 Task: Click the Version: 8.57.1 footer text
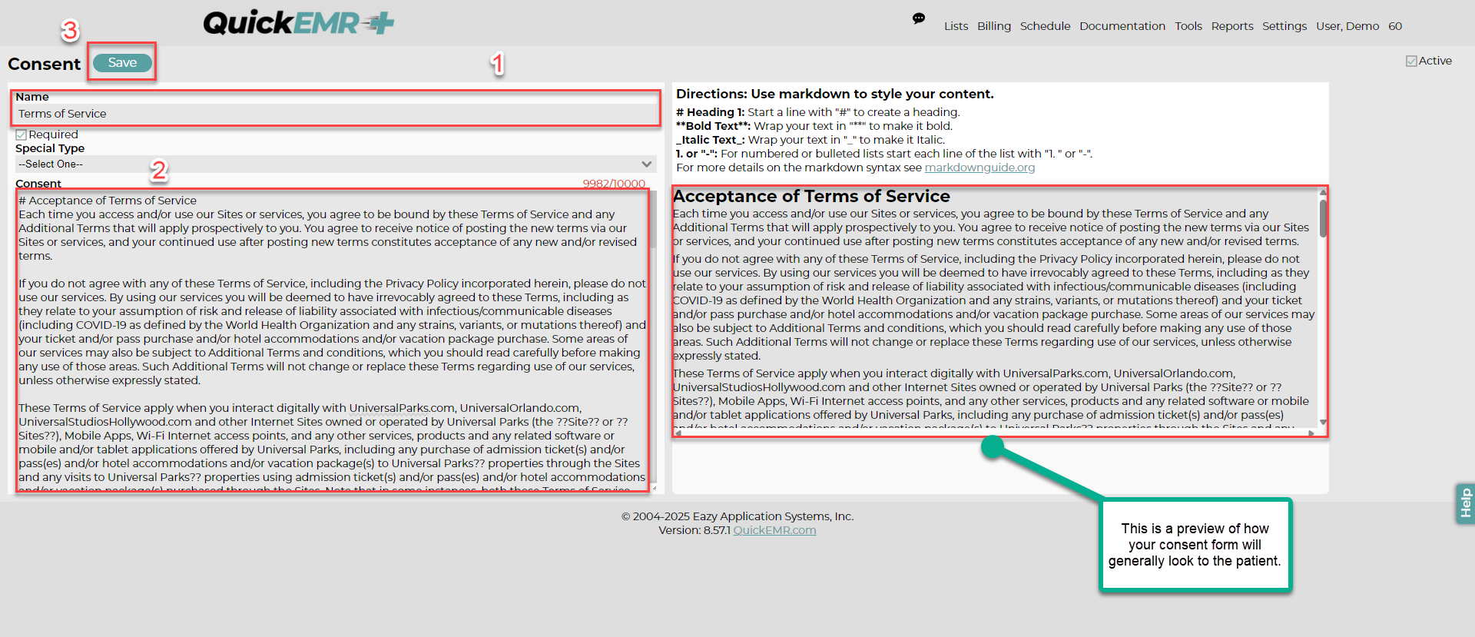(x=694, y=530)
